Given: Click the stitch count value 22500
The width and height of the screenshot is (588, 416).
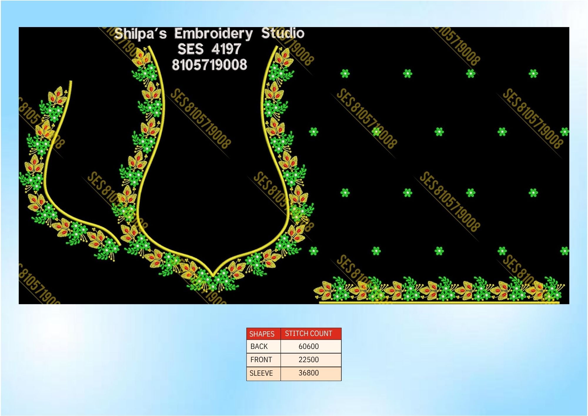Looking at the screenshot, I should click(x=309, y=360).
